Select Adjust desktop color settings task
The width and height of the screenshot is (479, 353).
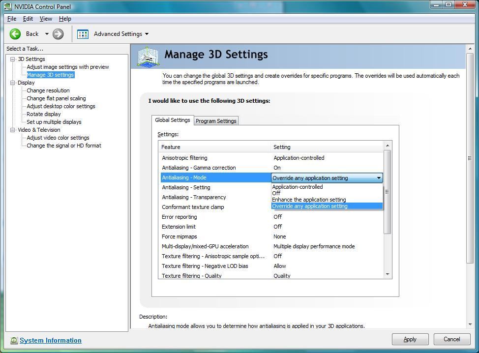point(61,106)
